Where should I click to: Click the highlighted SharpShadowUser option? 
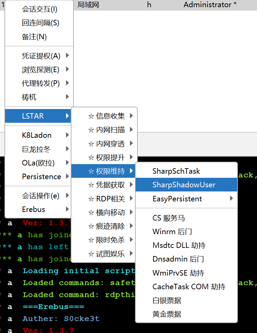186,185
